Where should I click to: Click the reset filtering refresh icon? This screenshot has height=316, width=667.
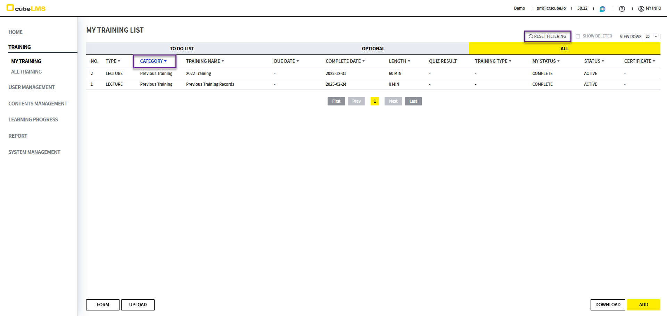tap(530, 36)
